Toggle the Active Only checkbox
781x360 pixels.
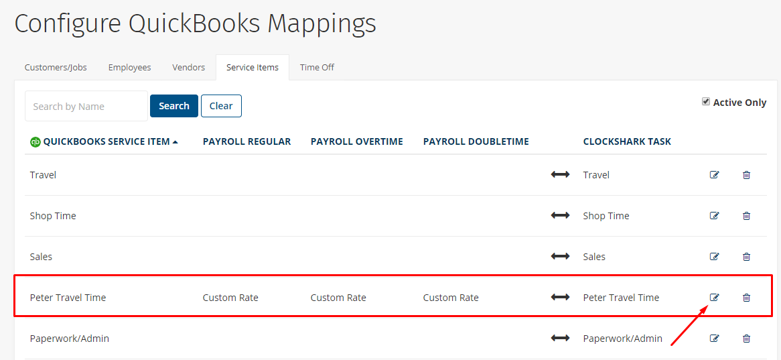tap(706, 102)
